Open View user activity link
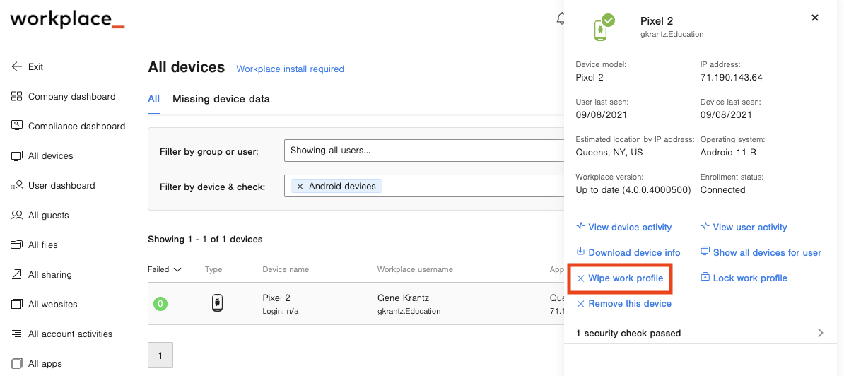The height and width of the screenshot is (376, 844). click(x=744, y=227)
